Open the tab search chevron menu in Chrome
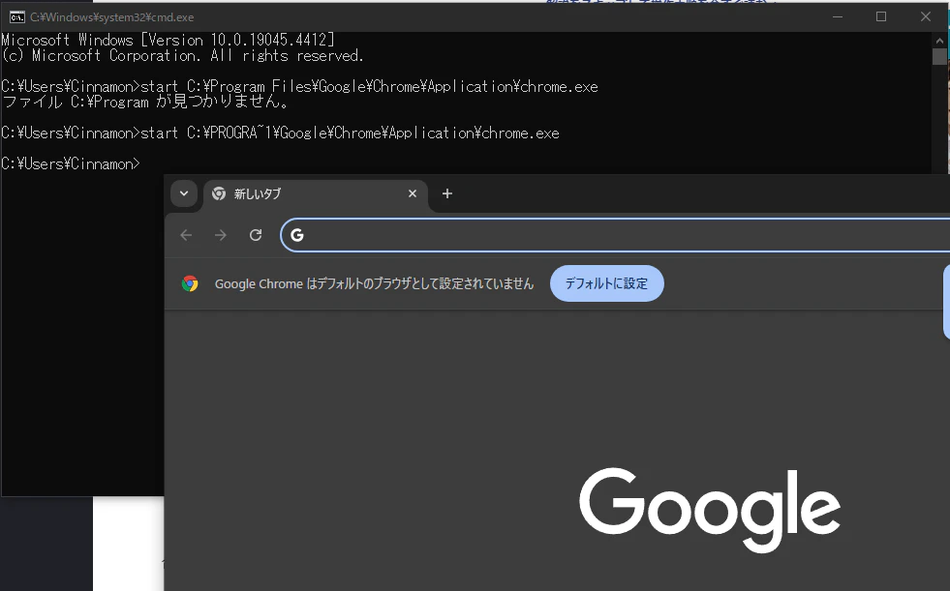950x591 pixels. (184, 193)
